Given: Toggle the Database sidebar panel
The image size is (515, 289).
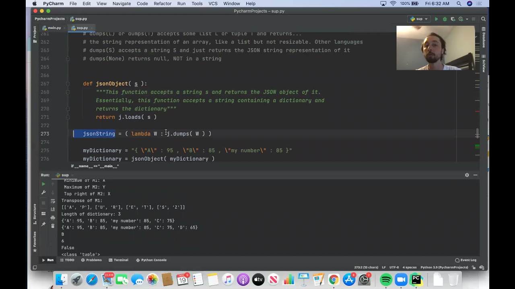Looking at the screenshot, I should [483, 38].
